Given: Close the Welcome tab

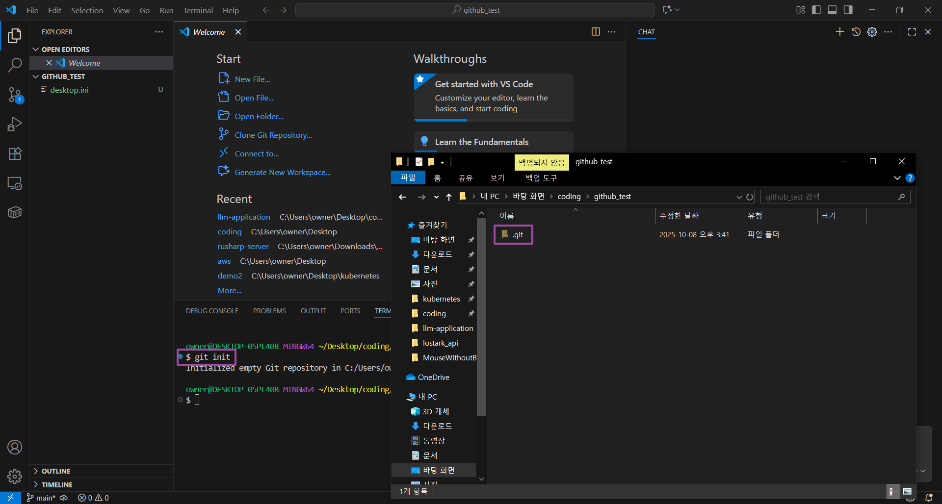Looking at the screenshot, I should pos(238,32).
